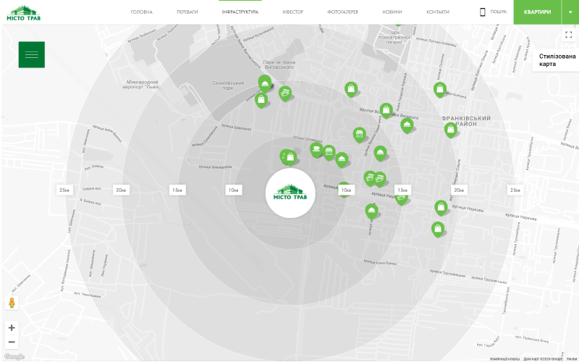579x362 pixels.
Task: Open the restaurant marker beside Скнилівський парк
Action: click(x=264, y=83)
